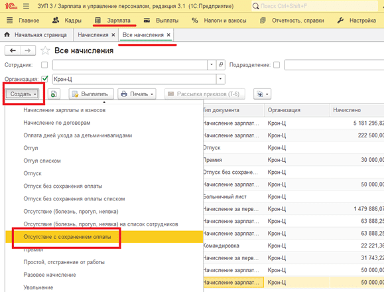Open the Выплаты section
The width and height of the screenshot is (384, 292).
(x=161, y=21)
